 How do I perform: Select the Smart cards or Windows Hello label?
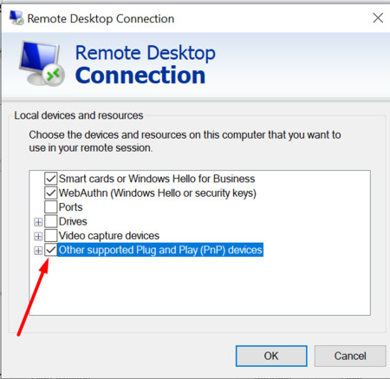pyautogui.click(x=157, y=179)
